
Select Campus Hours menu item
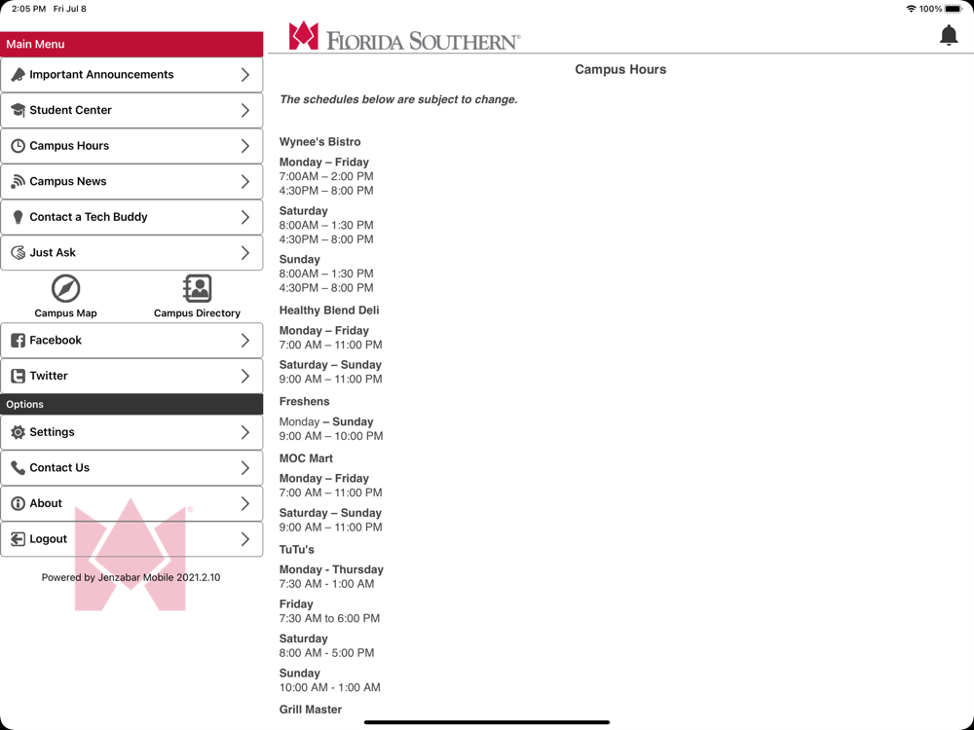point(131,146)
